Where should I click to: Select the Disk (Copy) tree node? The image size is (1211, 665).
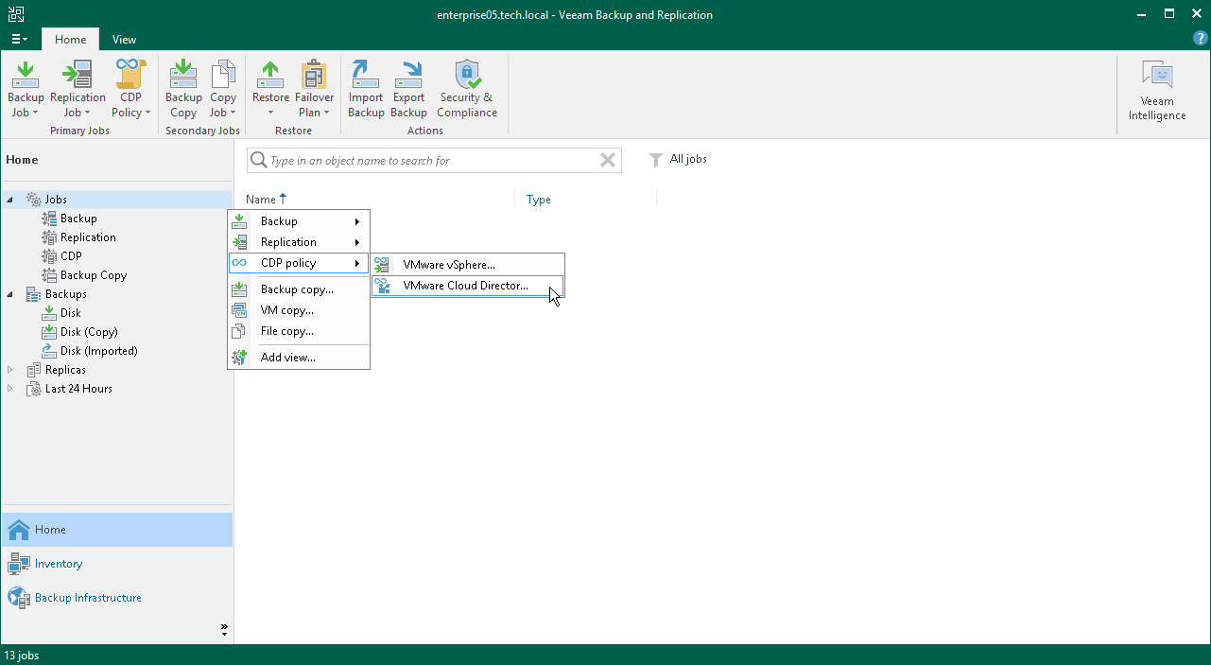[x=89, y=332]
